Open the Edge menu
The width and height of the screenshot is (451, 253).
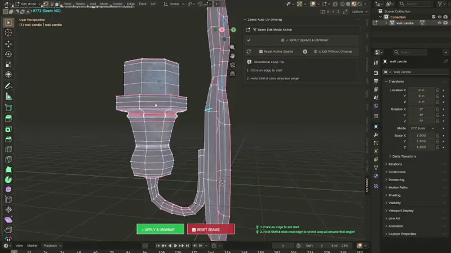(131, 4)
